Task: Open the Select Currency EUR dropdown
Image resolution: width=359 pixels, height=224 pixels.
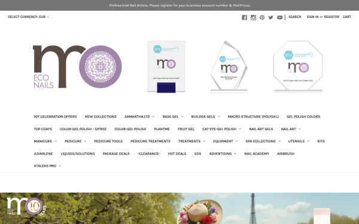Action: pos(28,17)
